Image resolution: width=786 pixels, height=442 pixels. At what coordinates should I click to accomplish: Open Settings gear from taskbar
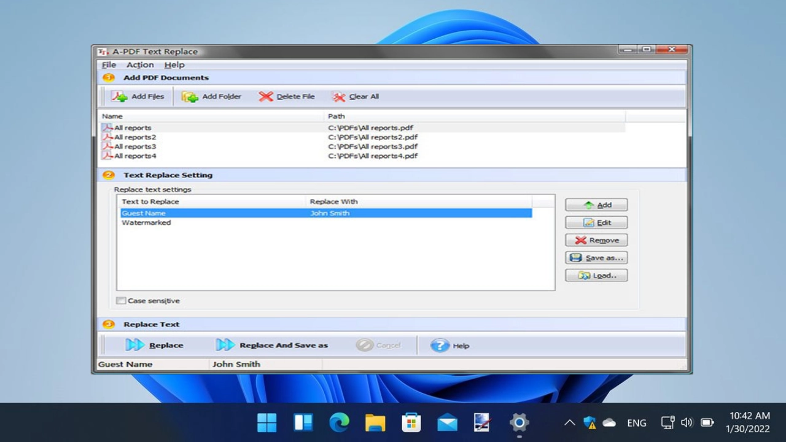point(519,422)
